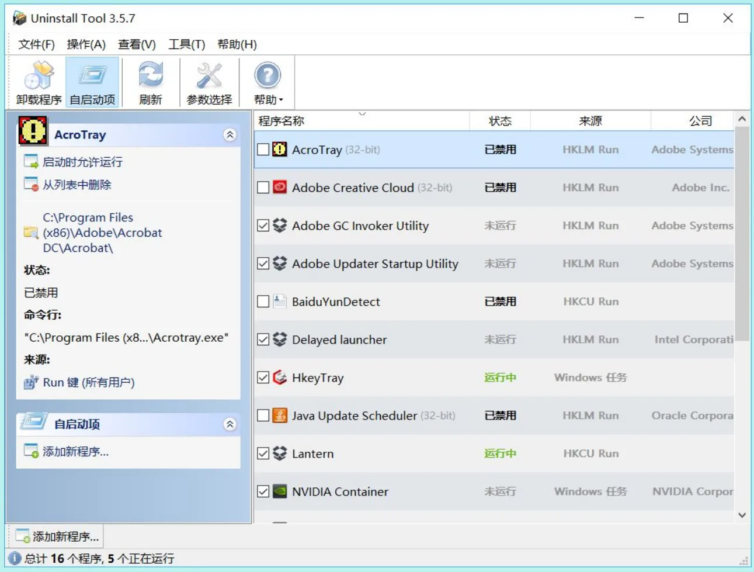The height and width of the screenshot is (572, 754).
Task: Click the large AcroTray icon in side panel
Action: coord(33,130)
